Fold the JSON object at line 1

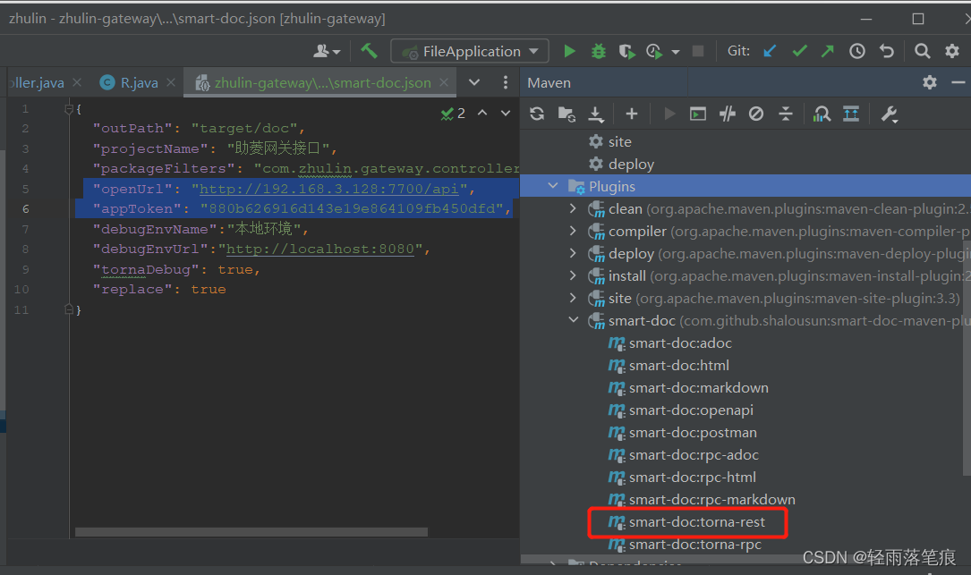pyautogui.click(x=69, y=109)
